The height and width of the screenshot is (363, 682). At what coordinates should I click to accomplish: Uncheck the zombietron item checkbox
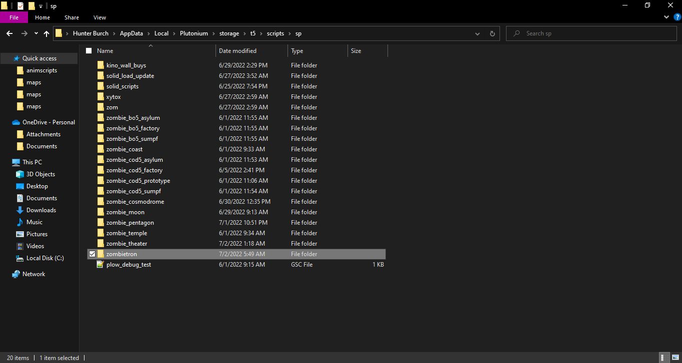pos(92,254)
